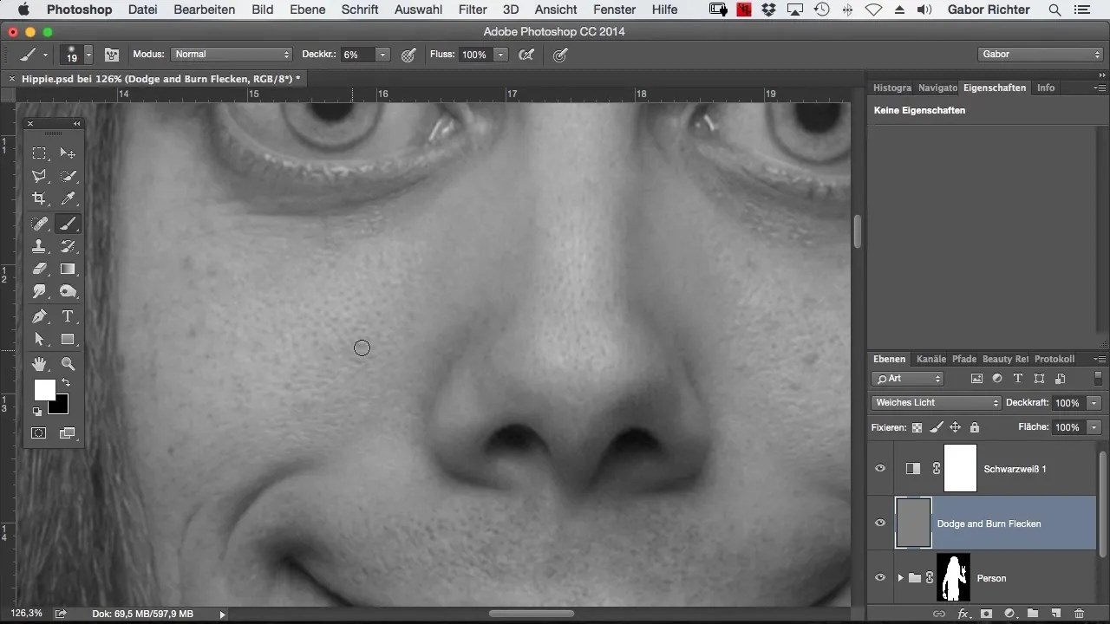Toggle the layer filtering switch
Screen dimensions: 1110x624
point(1098,379)
